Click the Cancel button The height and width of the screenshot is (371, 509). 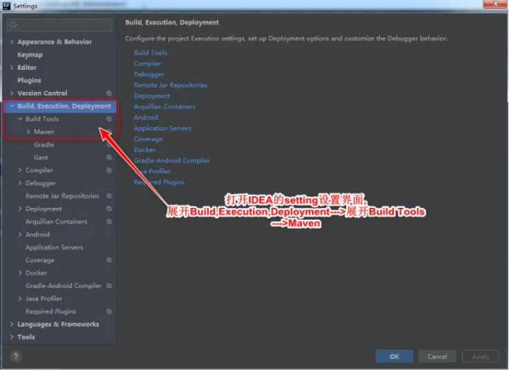437,356
